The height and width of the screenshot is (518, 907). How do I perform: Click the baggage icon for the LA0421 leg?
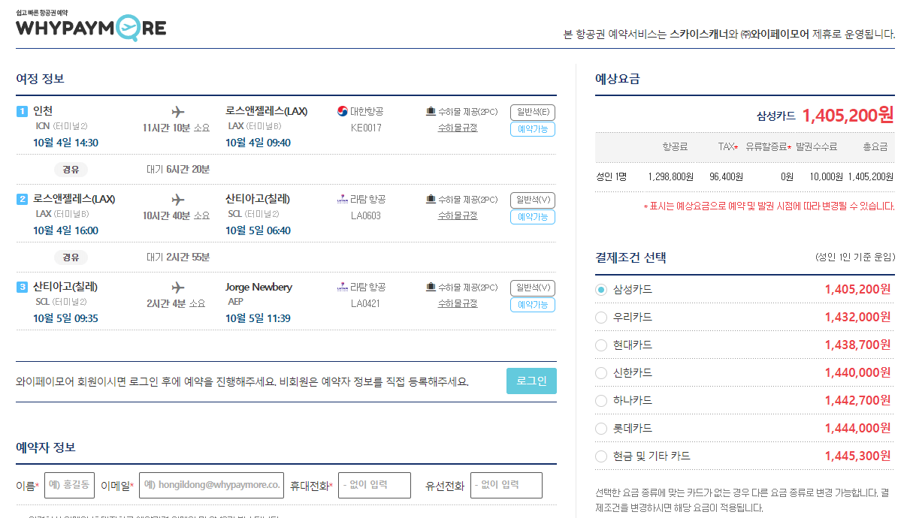point(430,285)
